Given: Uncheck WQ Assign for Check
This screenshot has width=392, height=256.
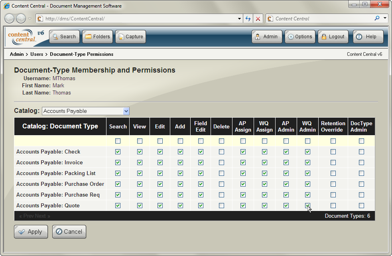Looking at the screenshot, I should pos(264,152).
